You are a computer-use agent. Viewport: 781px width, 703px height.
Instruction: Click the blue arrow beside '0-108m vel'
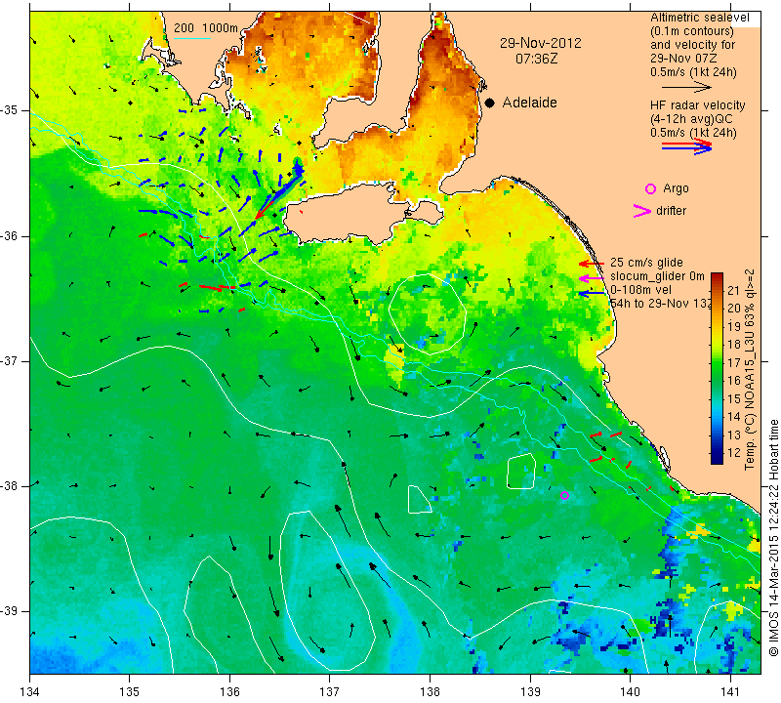[592, 294]
